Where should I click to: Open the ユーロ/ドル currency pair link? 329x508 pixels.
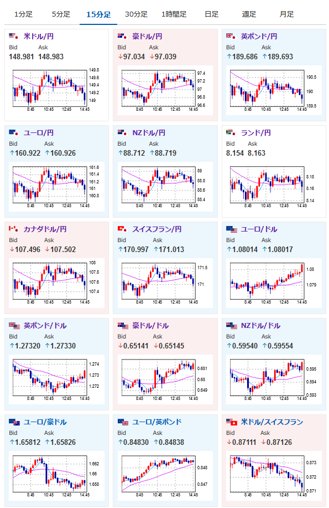(259, 229)
